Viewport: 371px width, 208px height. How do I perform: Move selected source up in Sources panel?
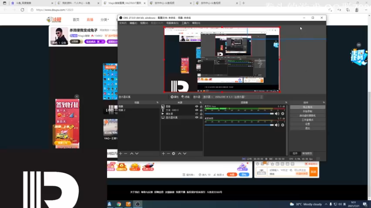[179, 153]
